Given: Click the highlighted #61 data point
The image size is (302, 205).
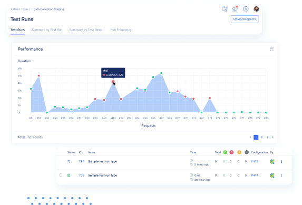Looking at the screenshot, I should (x=113, y=82).
